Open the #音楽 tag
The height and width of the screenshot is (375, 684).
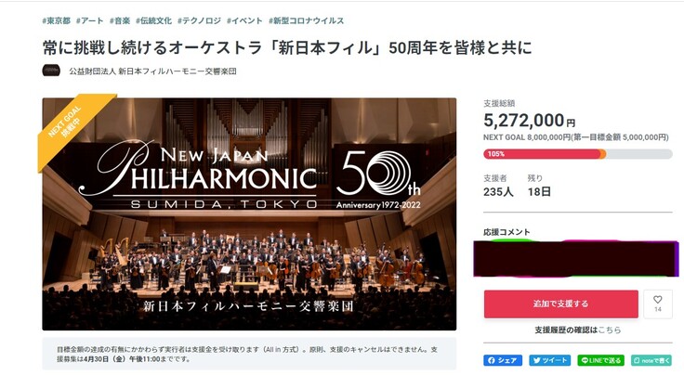pos(120,19)
